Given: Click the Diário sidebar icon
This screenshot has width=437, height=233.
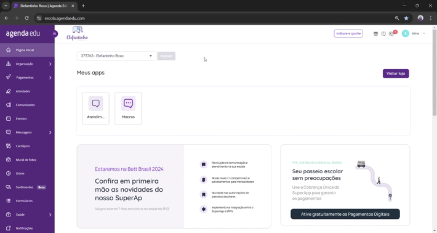Looking at the screenshot, I should (x=9, y=173).
